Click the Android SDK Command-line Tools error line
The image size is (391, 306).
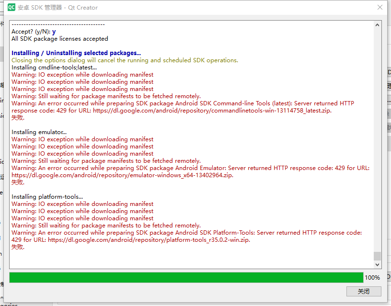tap(183, 107)
